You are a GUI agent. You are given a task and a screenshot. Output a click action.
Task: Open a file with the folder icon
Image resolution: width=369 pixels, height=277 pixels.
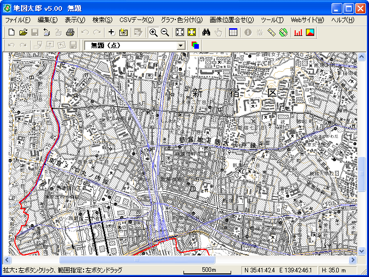click(x=23, y=32)
